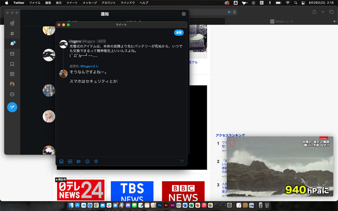Open Bluetooth status menu
The height and width of the screenshot is (211, 338).
pyautogui.click(x=270, y=3)
